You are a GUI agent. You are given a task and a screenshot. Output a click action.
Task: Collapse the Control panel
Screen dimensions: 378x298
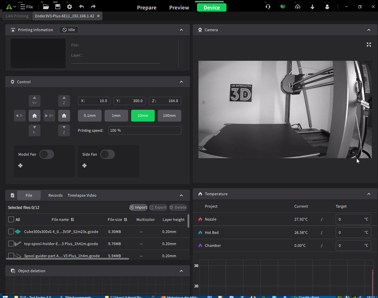point(181,82)
